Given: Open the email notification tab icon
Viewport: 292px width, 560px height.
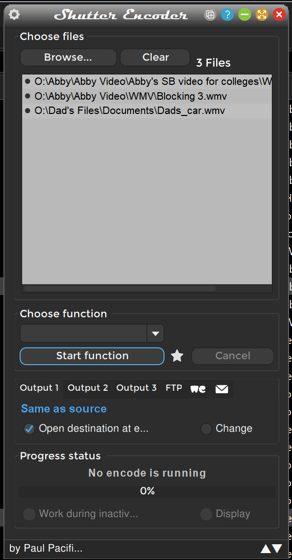Looking at the screenshot, I should 222,389.
